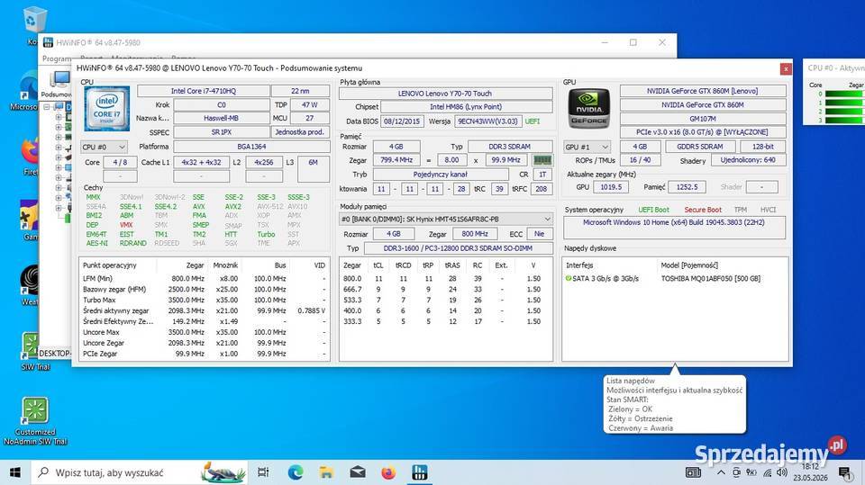Click BIOS date 08/12/2015 field
Image resolution: width=865 pixels, height=485 pixels.
(x=402, y=121)
